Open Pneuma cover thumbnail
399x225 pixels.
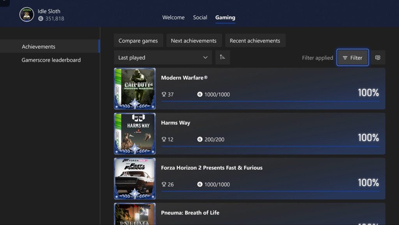click(x=135, y=214)
